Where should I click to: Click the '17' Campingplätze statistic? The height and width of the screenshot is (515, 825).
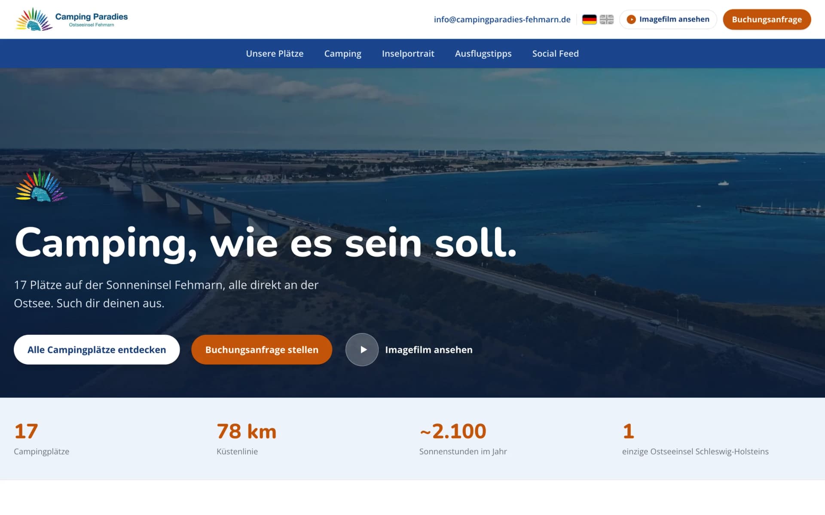26,431
